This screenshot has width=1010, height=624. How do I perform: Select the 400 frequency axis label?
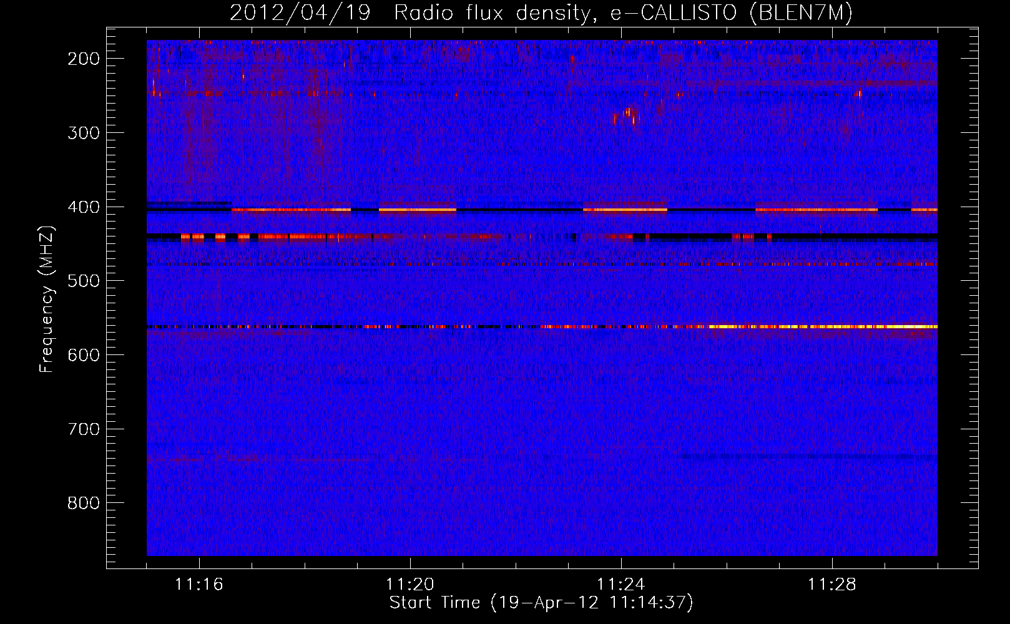tap(84, 207)
